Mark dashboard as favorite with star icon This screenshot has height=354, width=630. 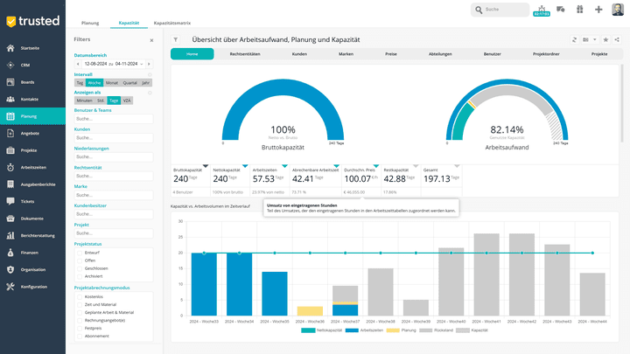pos(605,39)
